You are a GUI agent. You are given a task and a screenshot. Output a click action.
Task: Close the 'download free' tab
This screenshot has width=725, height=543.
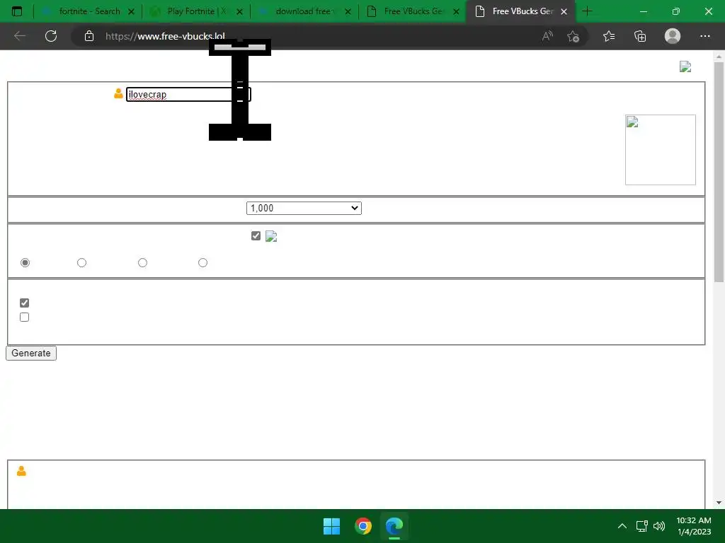pos(348,11)
